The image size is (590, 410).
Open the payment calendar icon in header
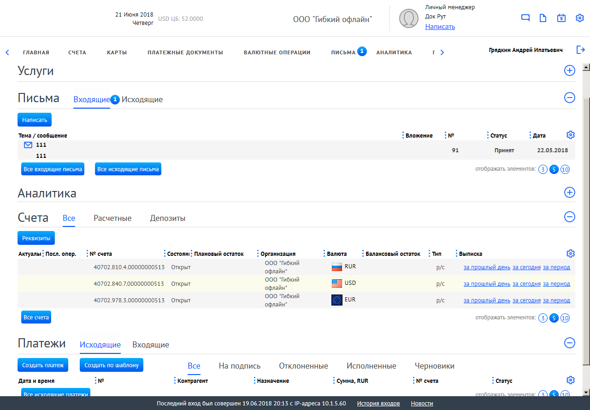click(561, 18)
